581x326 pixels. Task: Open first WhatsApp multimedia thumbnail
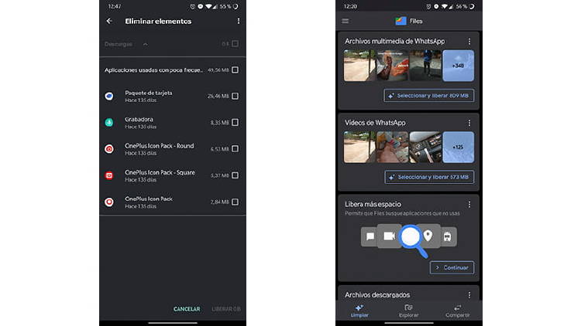pyautogui.click(x=359, y=66)
